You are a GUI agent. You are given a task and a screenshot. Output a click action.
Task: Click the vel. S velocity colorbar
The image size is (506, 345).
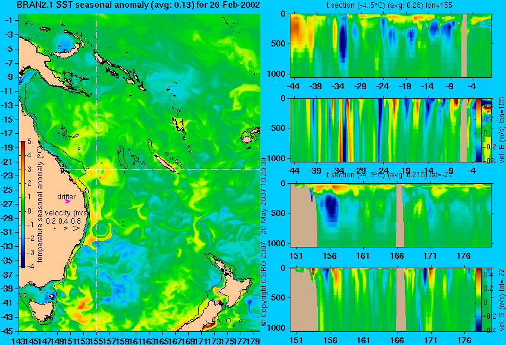478,300
